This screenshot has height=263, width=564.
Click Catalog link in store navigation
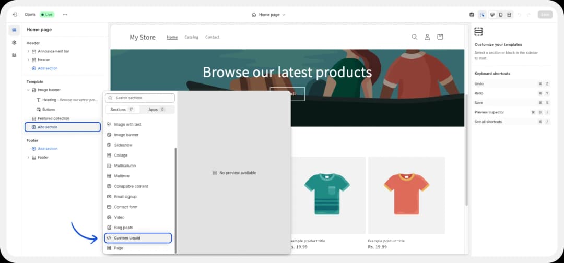coord(191,37)
